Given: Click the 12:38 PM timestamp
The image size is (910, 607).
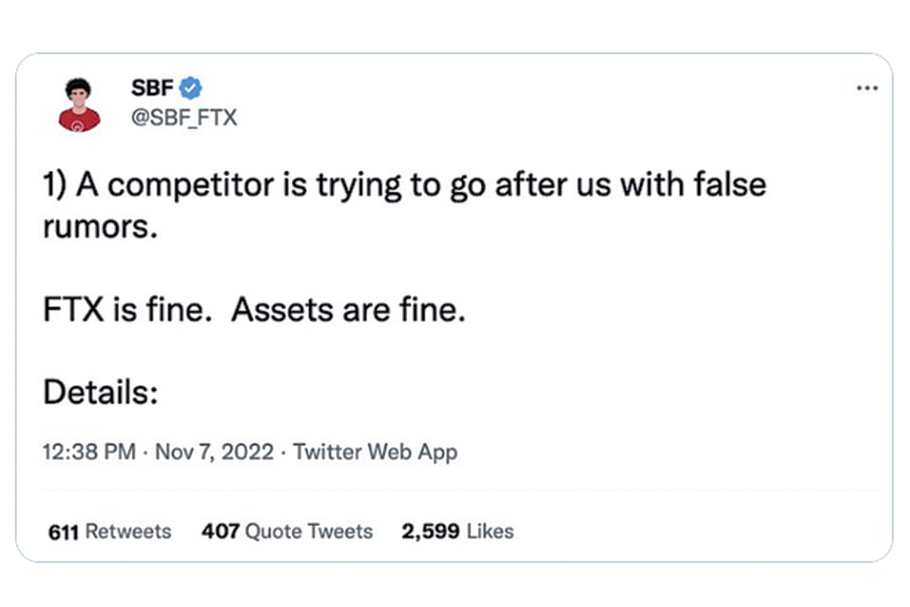Looking at the screenshot, I should [89, 452].
